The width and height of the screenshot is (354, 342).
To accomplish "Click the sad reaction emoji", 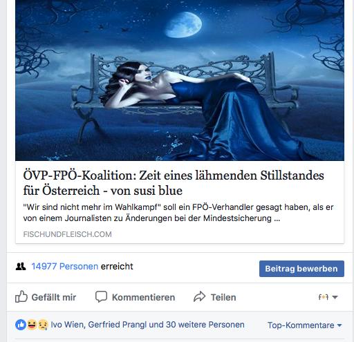I will [43, 325].
